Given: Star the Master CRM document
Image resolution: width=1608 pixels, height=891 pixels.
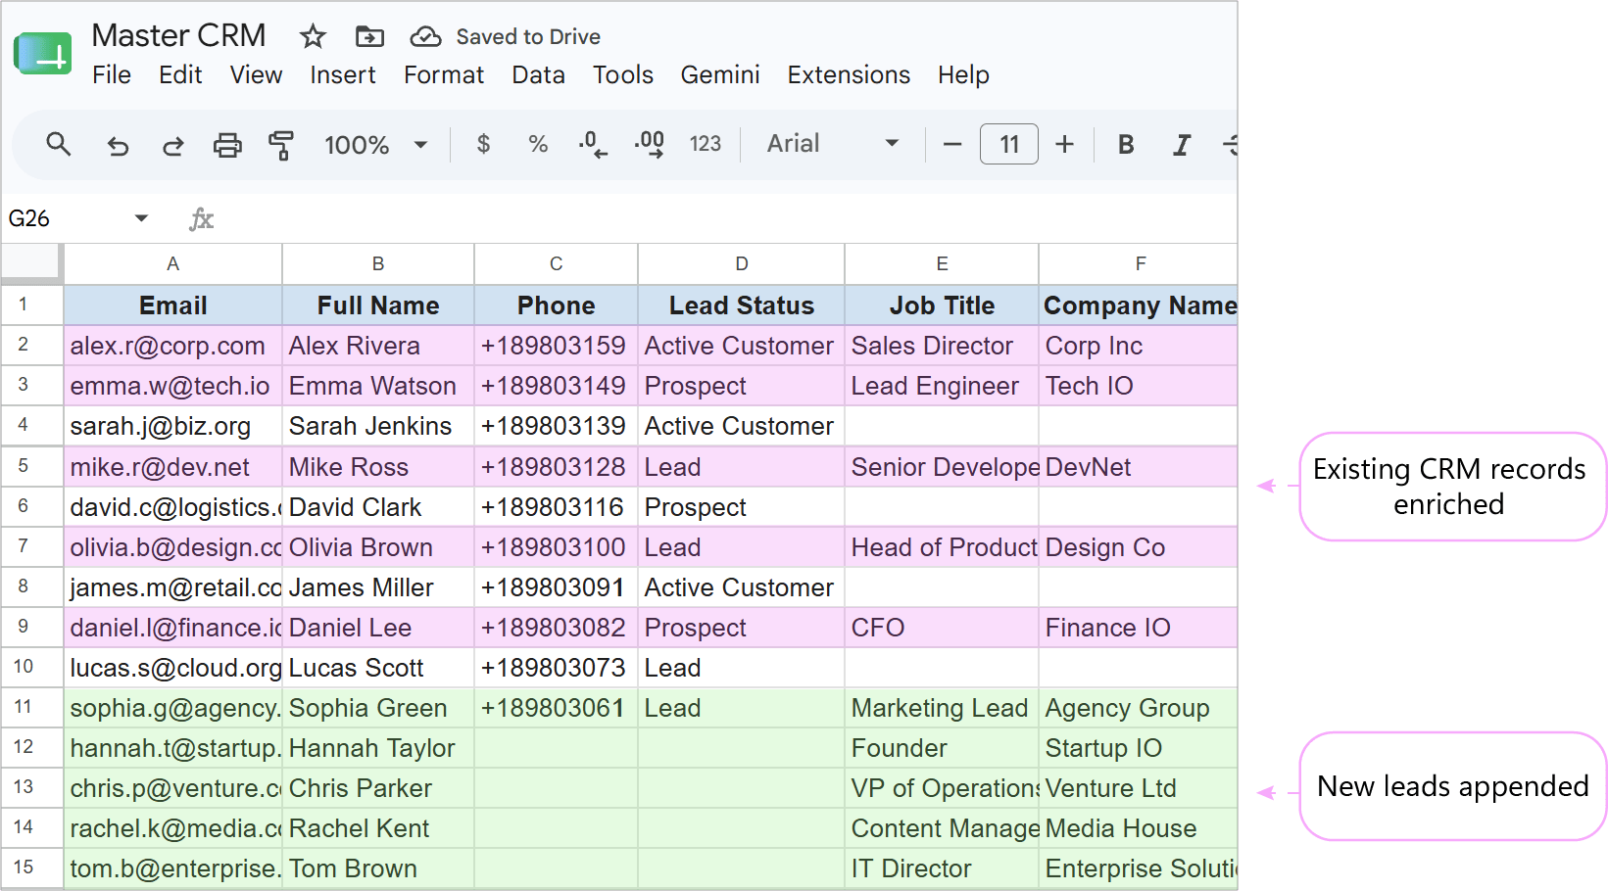Looking at the screenshot, I should tap(313, 37).
